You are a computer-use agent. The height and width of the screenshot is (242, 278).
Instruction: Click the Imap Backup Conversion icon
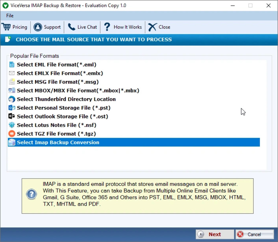12,142
